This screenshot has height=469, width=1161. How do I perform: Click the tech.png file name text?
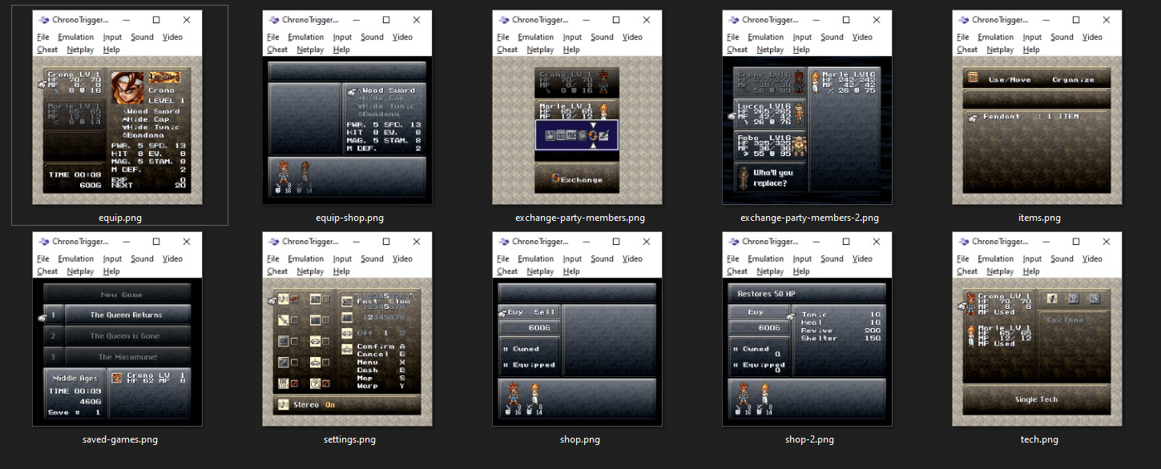pyautogui.click(x=1039, y=439)
